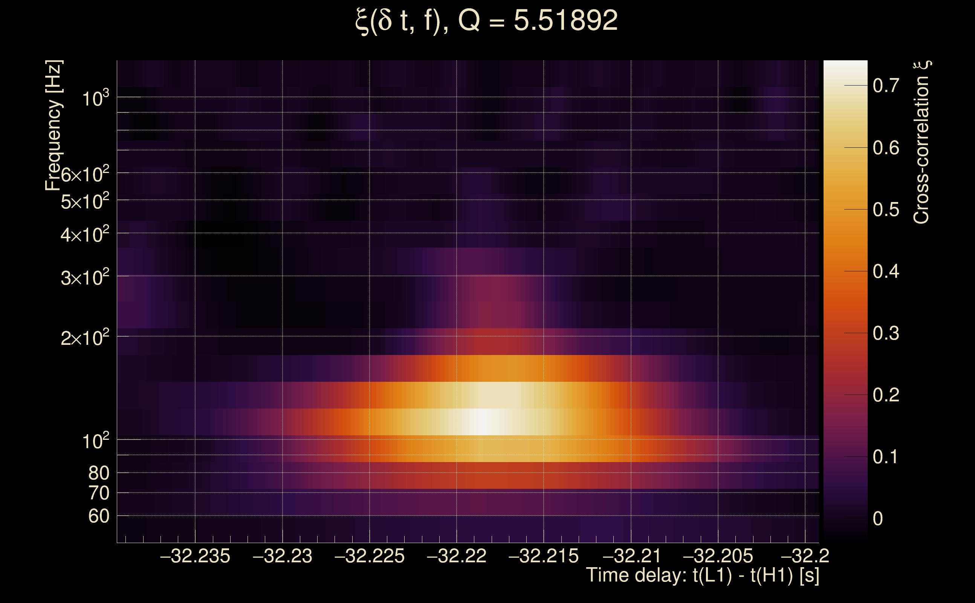This screenshot has width=975, height=603.
Task: Click the 6×10² frequency tick label
Action: tap(84, 174)
